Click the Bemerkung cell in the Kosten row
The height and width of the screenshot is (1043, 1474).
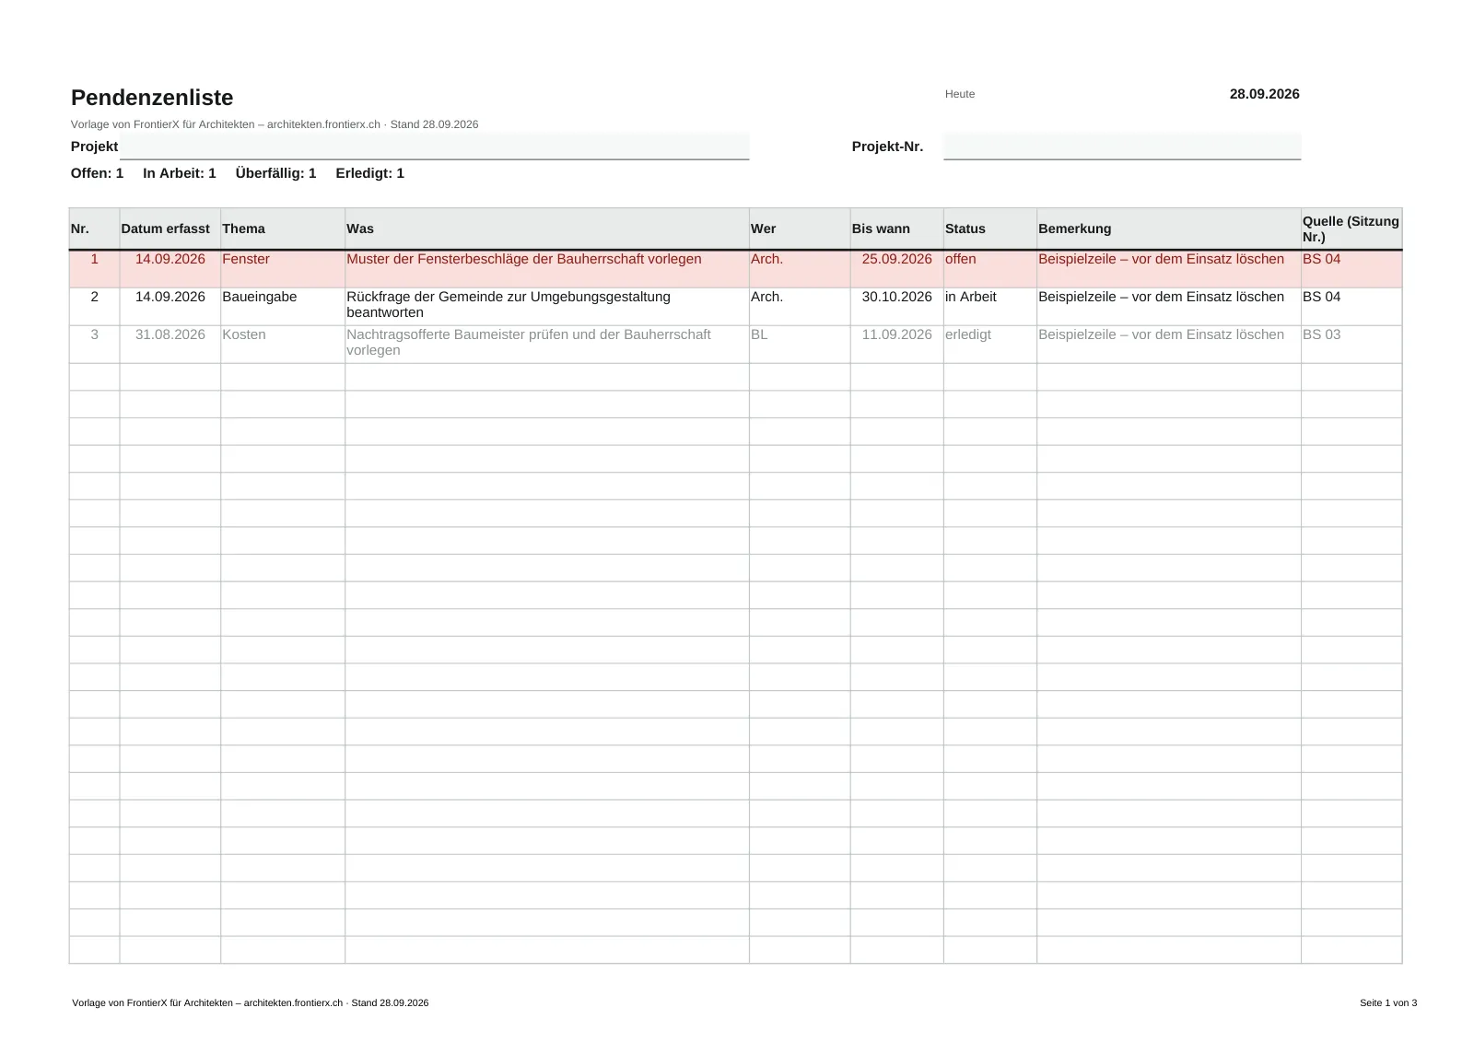click(1169, 345)
